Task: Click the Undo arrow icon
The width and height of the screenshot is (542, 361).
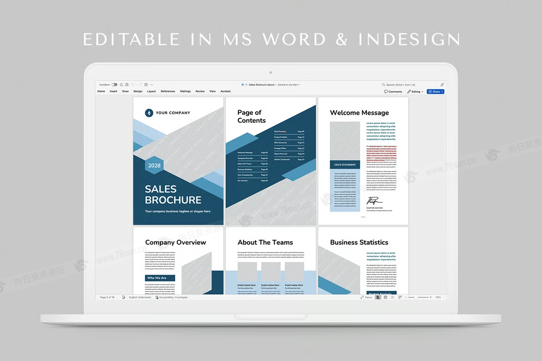Action: pyautogui.click(x=132, y=85)
